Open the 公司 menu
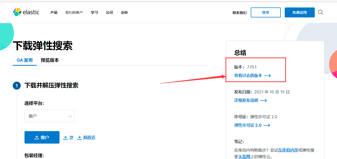Viewport: 337px width, 159px height. (x=109, y=12)
